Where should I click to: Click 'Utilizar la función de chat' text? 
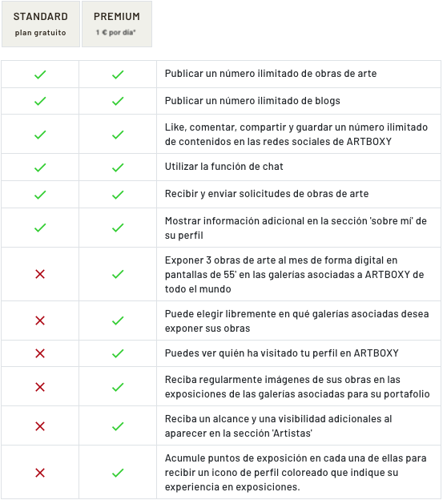tap(224, 167)
